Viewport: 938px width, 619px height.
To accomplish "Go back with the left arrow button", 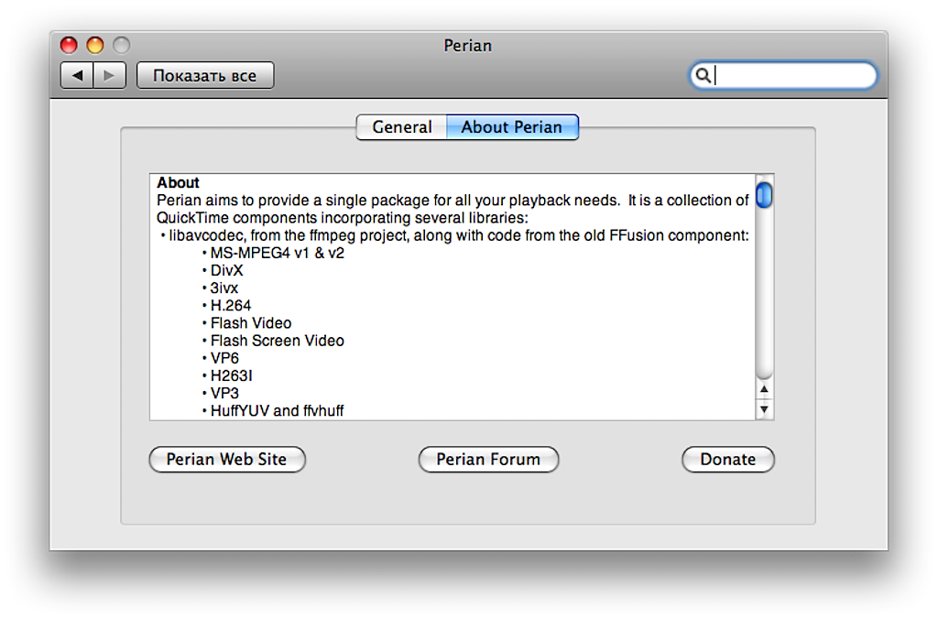I will click(77, 75).
